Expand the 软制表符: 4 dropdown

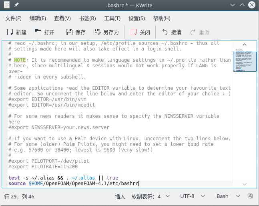click(151, 196)
